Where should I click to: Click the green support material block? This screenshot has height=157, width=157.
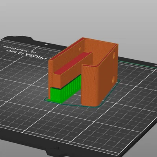coord(66,89)
